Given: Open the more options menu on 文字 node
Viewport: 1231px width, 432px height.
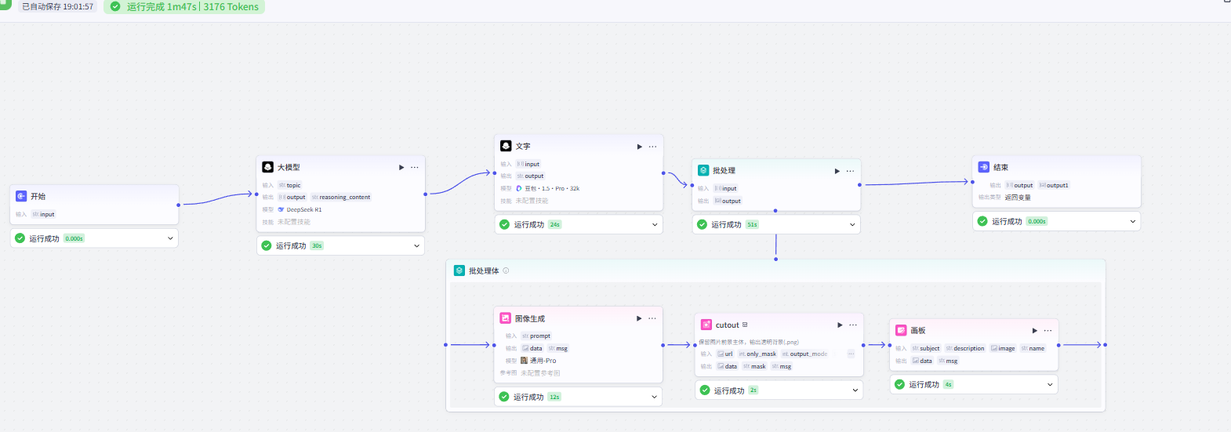Looking at the screenshot, I should pyautogui.click(x=652, y=147).
